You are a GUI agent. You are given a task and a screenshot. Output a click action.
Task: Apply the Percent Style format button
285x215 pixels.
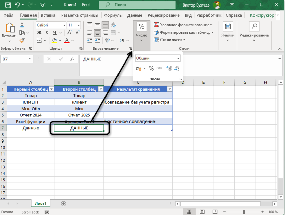[x=151, y=68]
